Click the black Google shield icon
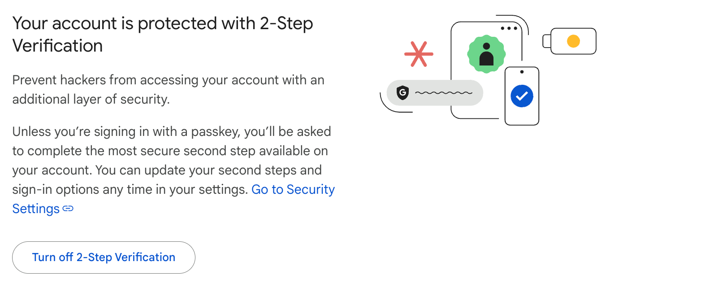Viewport: 701px width, 288px height. (403, 93)
